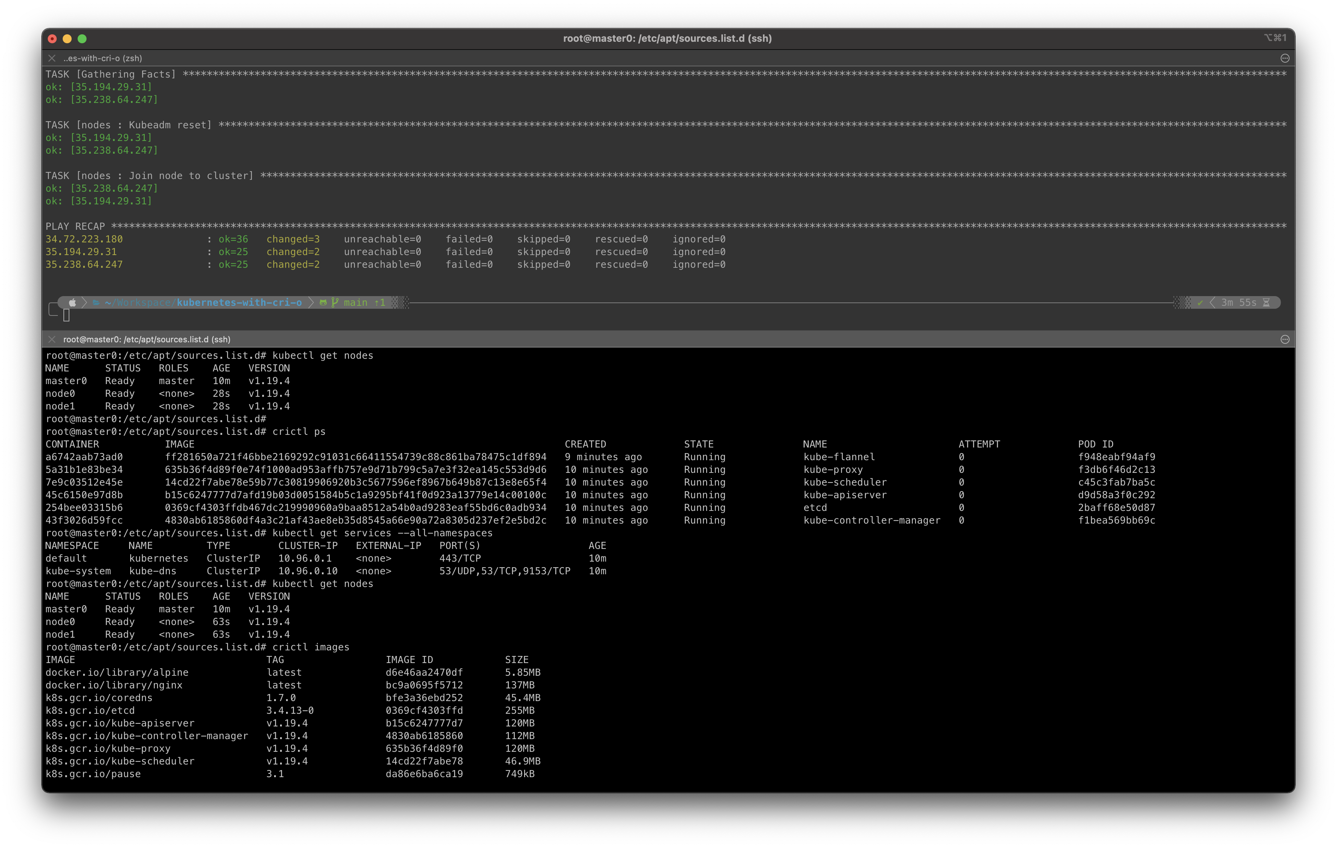
Task: Click the green zoom window button
Action: pos(82,38)
